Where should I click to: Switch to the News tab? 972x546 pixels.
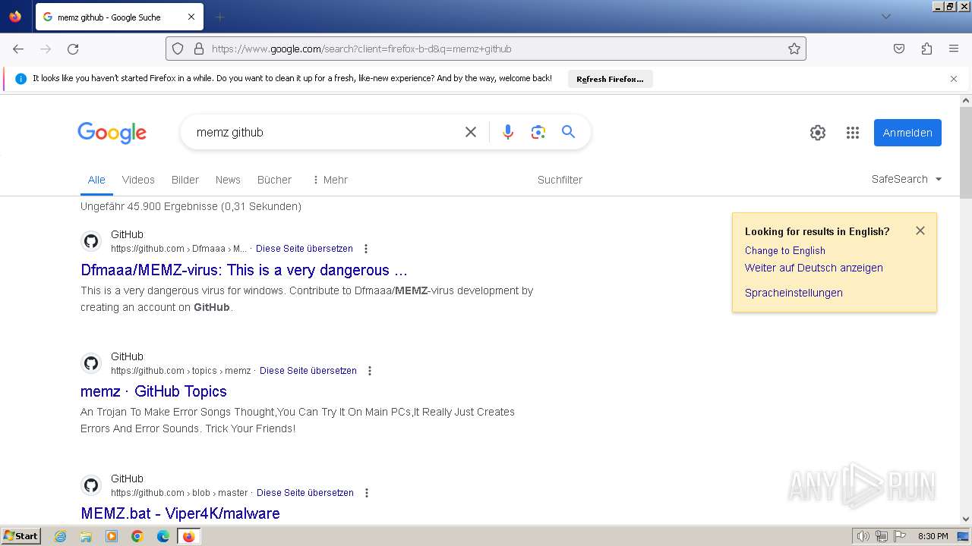click(228, 180)
